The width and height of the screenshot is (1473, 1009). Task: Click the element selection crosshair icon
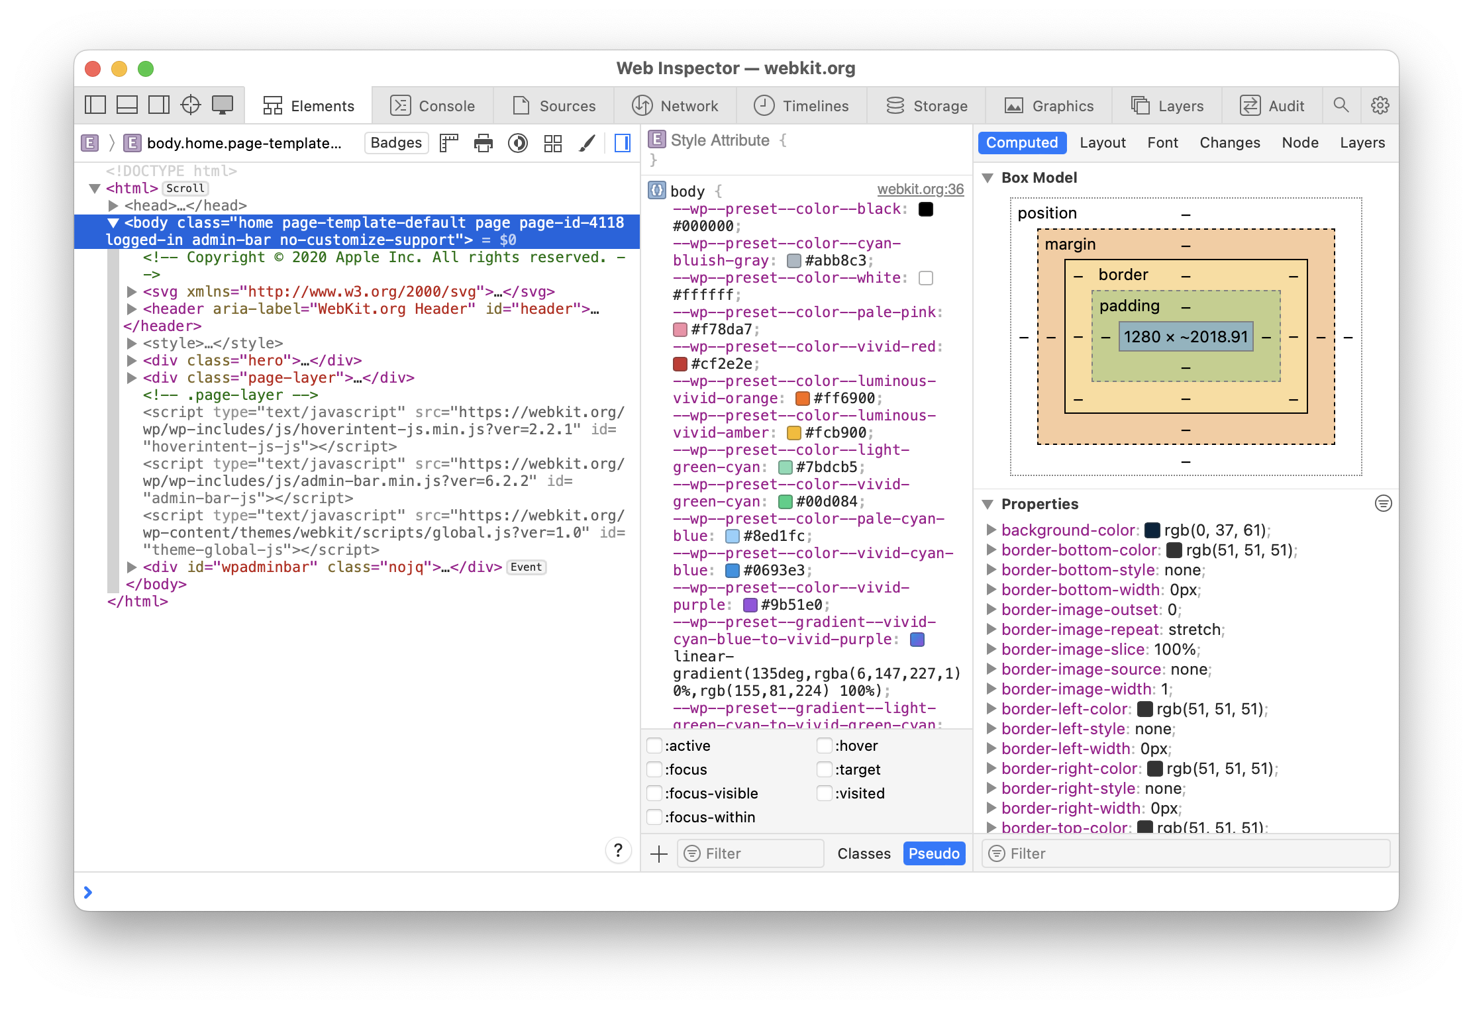191,105
